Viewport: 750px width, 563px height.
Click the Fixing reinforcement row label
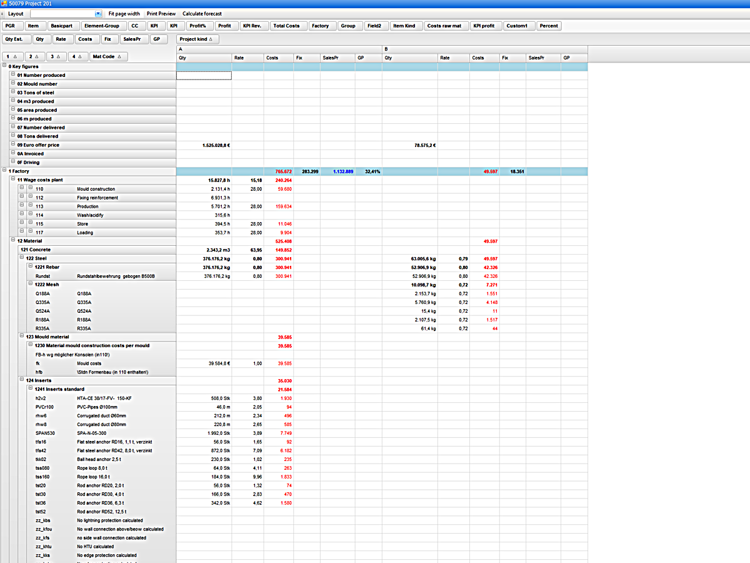[97, 198]
